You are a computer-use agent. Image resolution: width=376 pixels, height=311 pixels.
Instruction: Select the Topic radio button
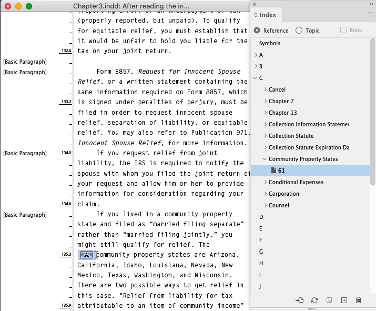(299, 31)
